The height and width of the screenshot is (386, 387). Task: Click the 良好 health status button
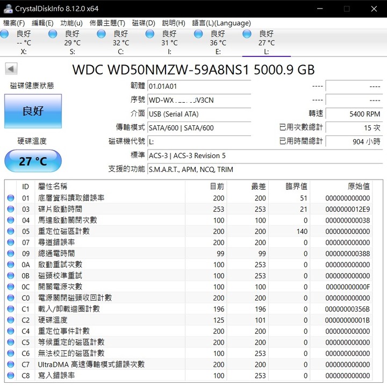tap(33, 111)
